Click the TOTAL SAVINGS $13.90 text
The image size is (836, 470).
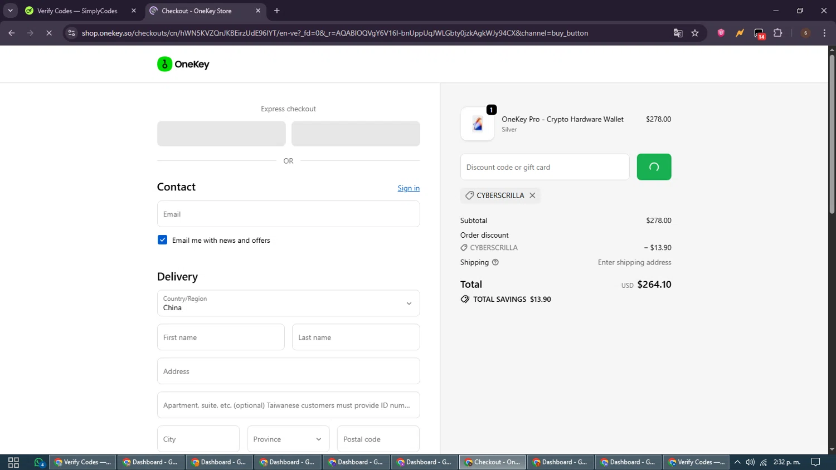[x=512, y=300]
